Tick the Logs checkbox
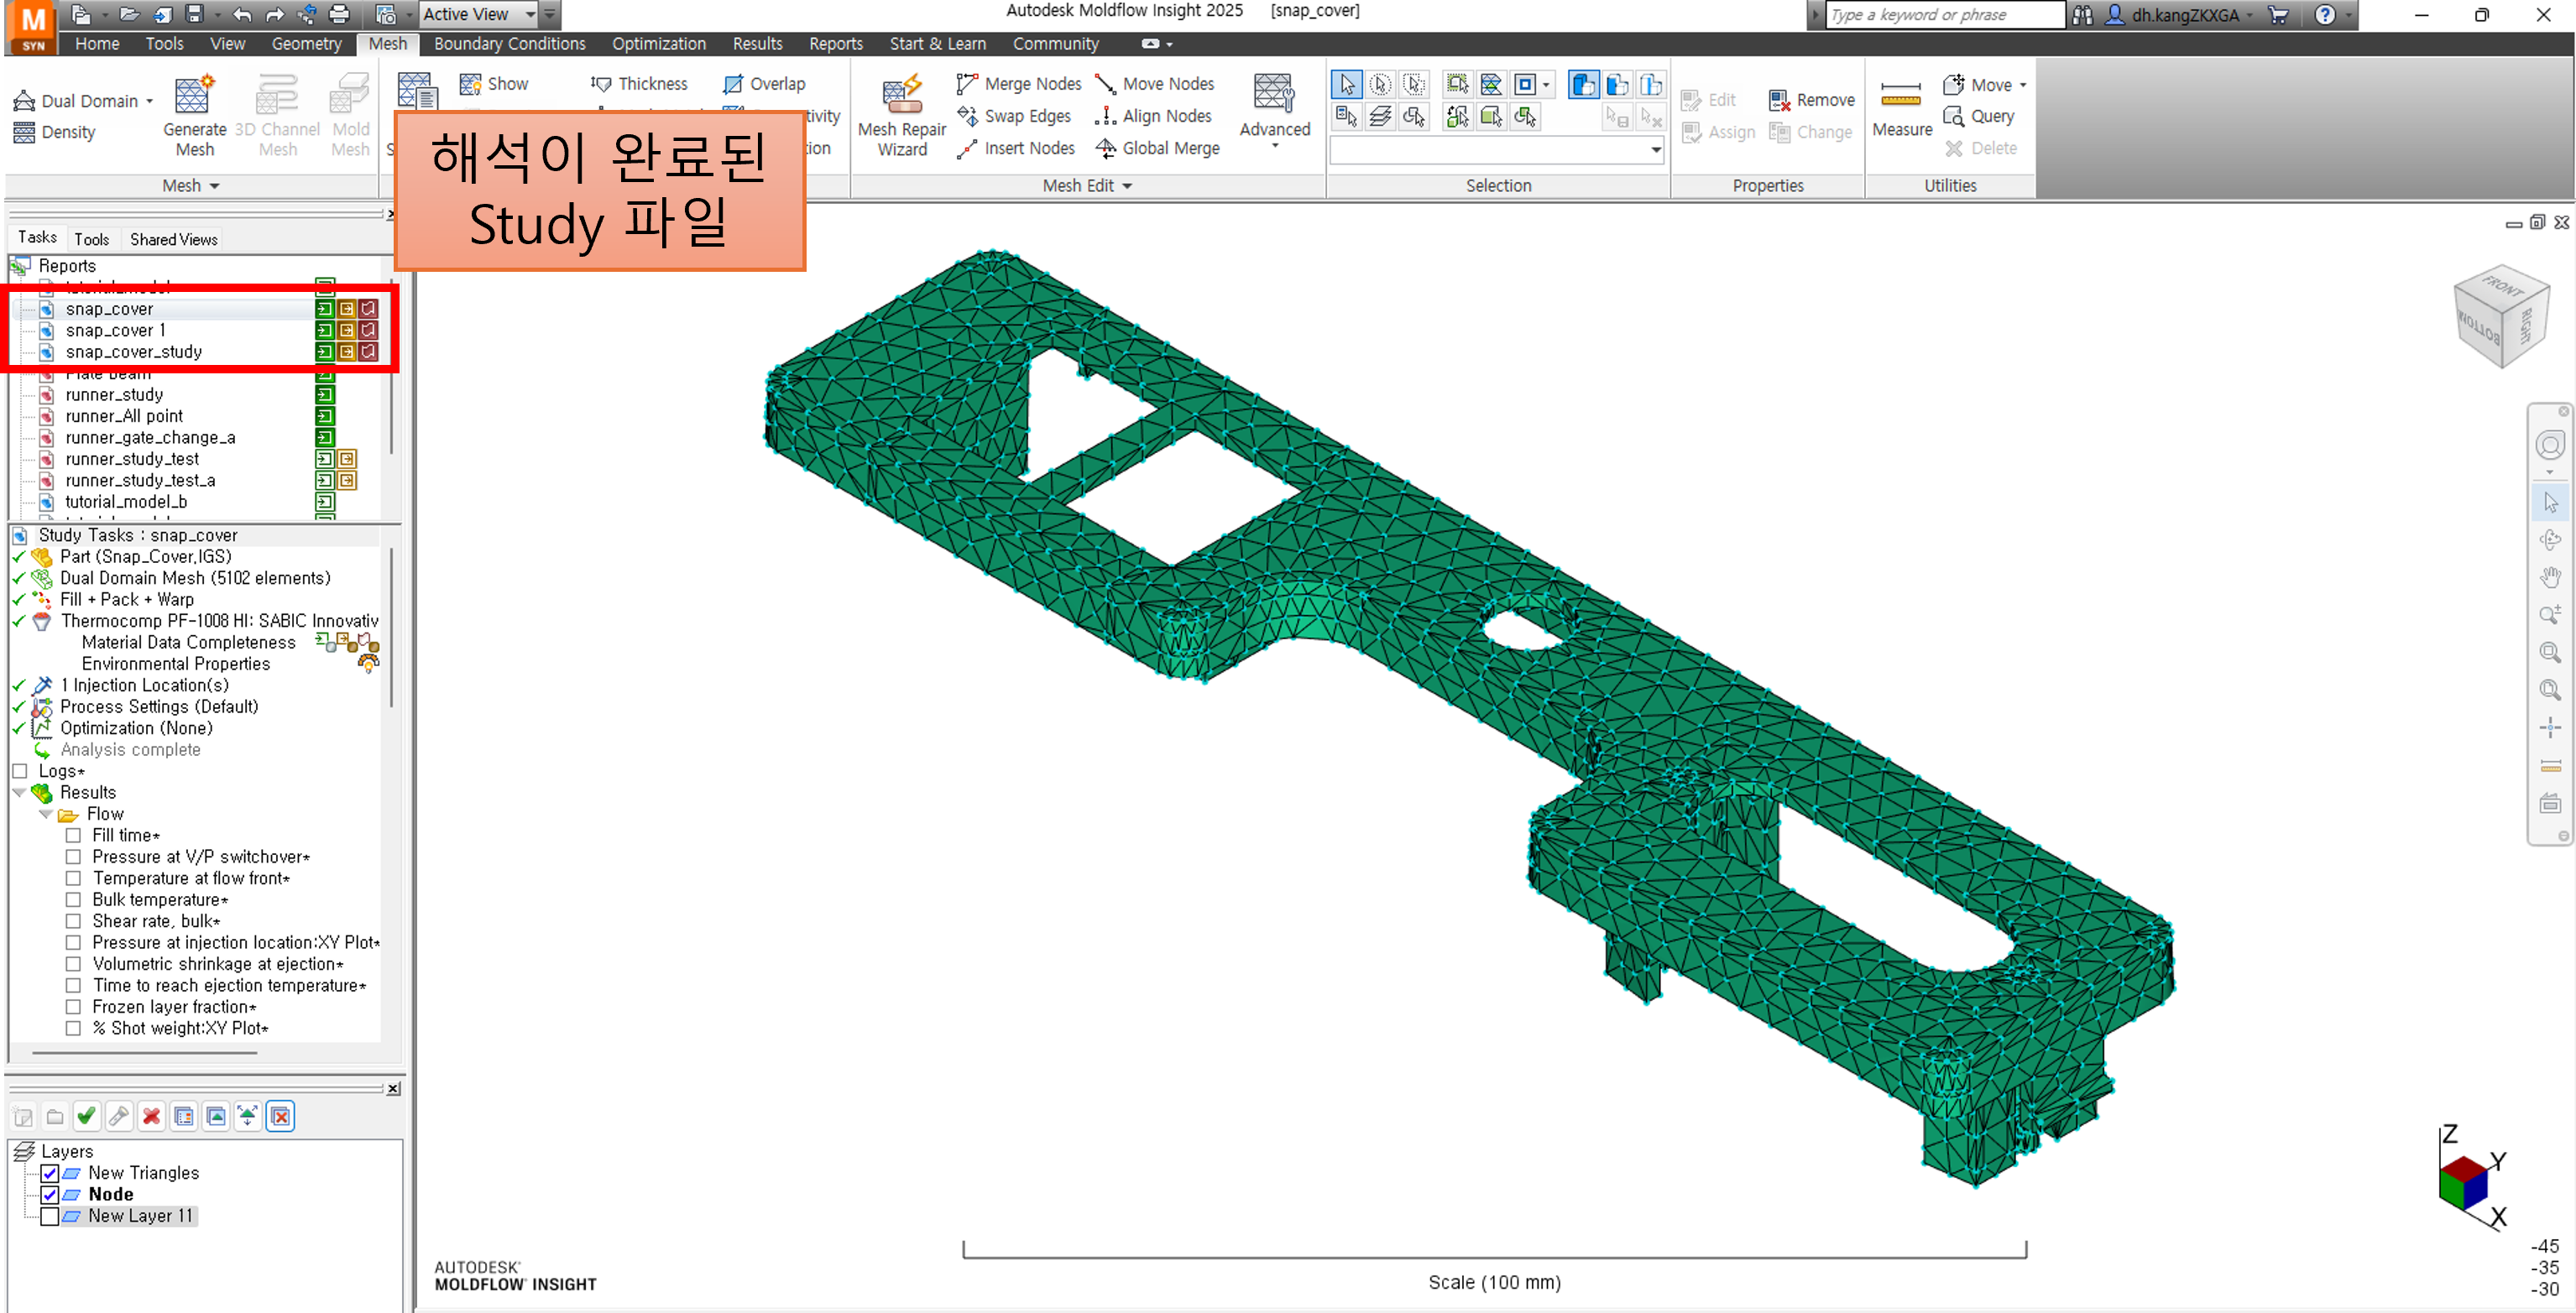 [20, 771]
